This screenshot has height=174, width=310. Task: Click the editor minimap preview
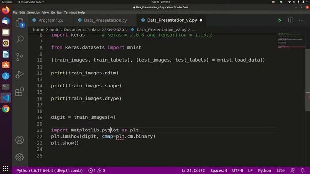click(291, 41)
